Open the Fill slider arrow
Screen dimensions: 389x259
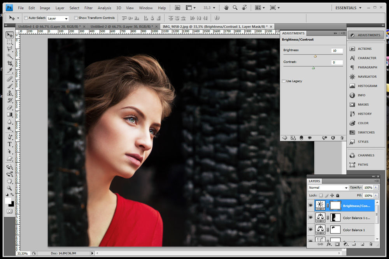pos(376,195)
